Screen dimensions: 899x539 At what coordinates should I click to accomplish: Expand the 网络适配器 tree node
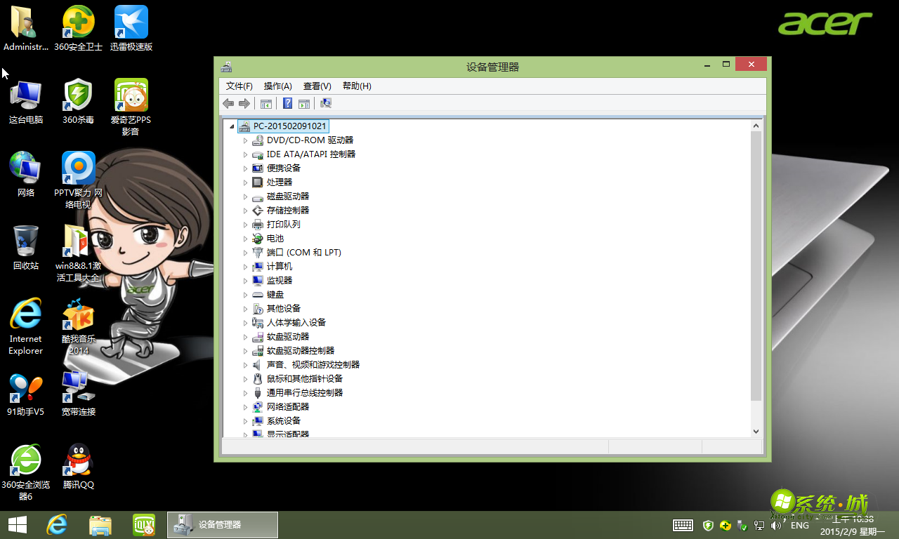(246, 406)
